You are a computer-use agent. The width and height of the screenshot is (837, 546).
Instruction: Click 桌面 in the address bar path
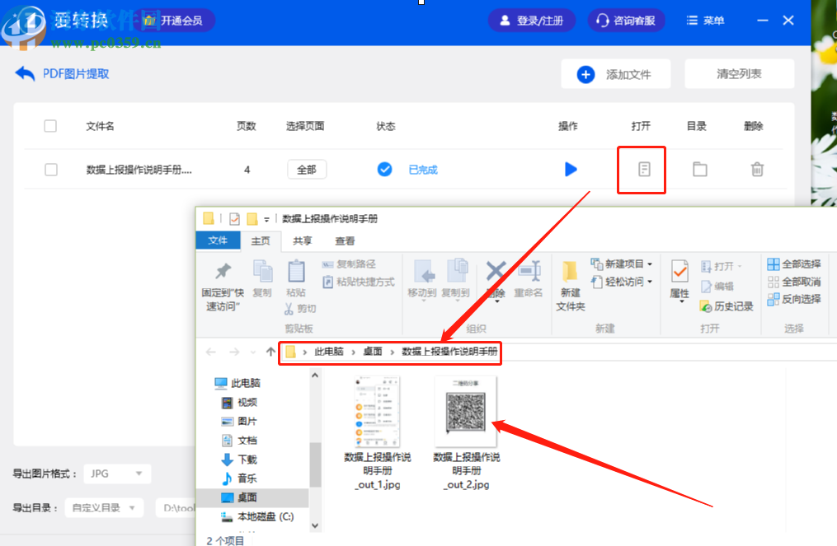[x=373, y=352]
